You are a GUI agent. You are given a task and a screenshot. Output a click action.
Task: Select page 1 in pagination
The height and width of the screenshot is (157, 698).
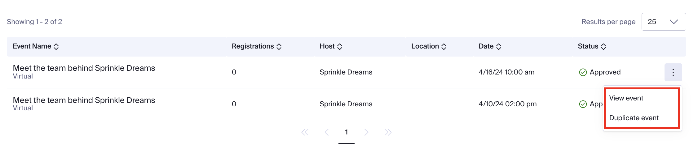(346, 132)
